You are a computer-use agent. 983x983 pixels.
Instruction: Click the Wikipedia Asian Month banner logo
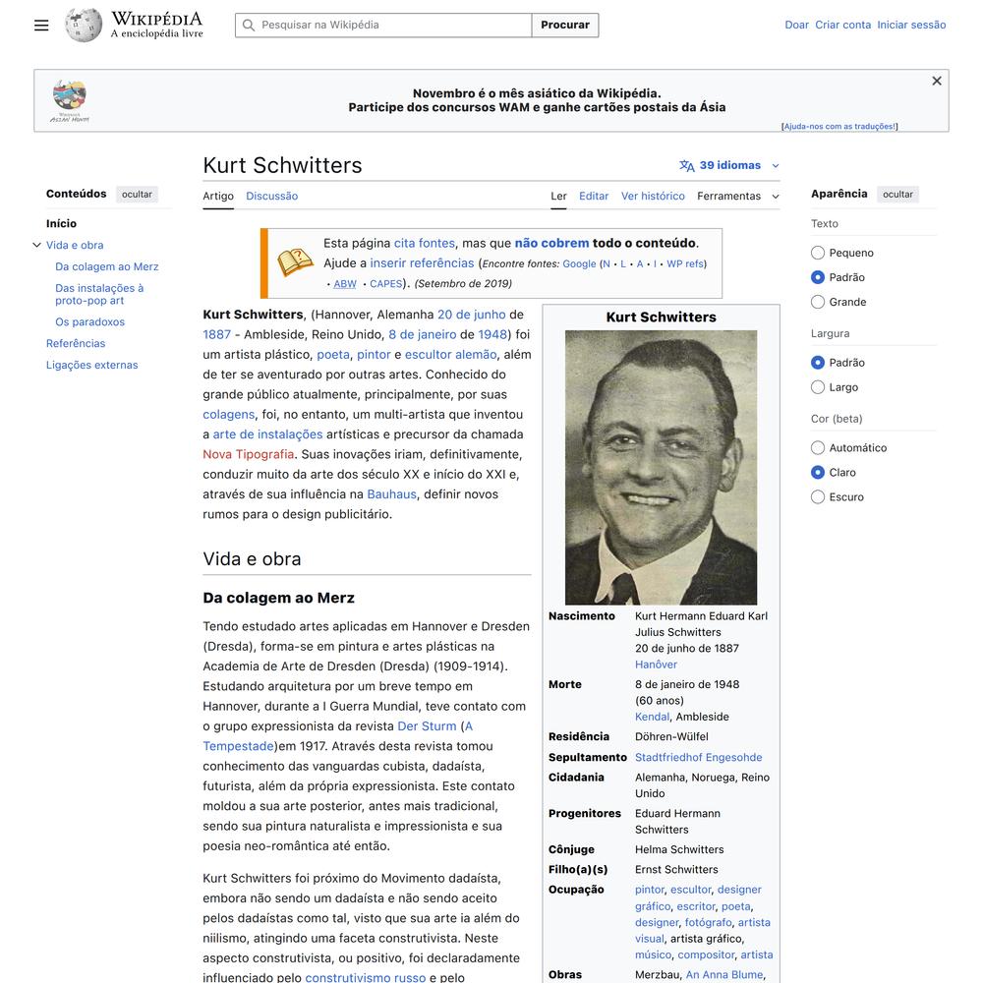point(70,100)
